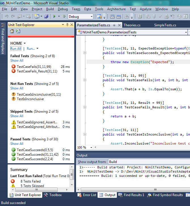Screen dimensions: 190x206
Task: Click the Navigate Forward toolbar icon
Action: point(28,16)
